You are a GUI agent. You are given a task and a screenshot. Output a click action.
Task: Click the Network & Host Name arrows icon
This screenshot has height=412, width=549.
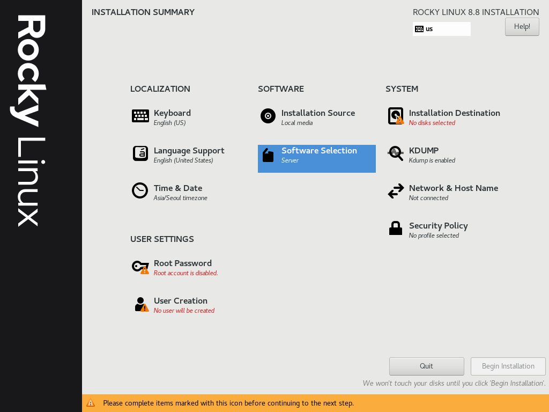coord(396,192)
